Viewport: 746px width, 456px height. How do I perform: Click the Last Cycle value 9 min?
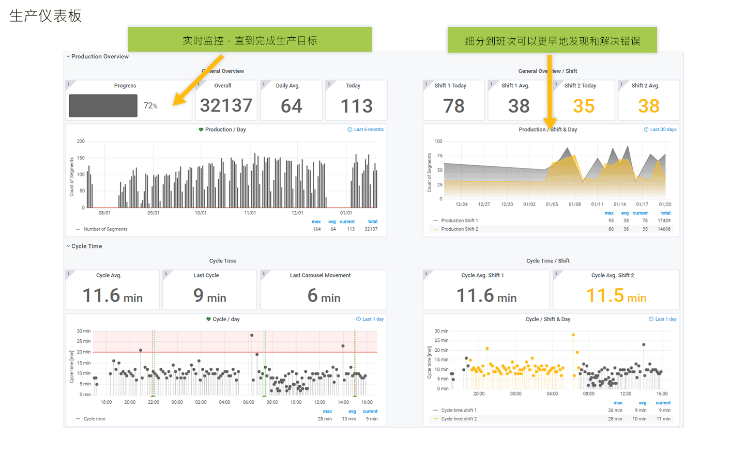pyautogui.click(x=210, y=296)
